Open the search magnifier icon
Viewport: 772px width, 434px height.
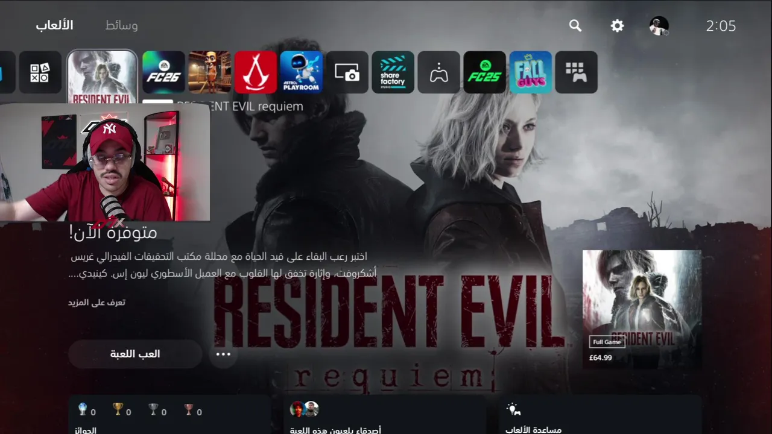(575, 25)
